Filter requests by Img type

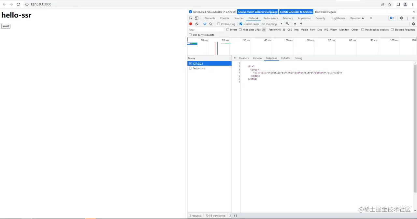[296, 30]
